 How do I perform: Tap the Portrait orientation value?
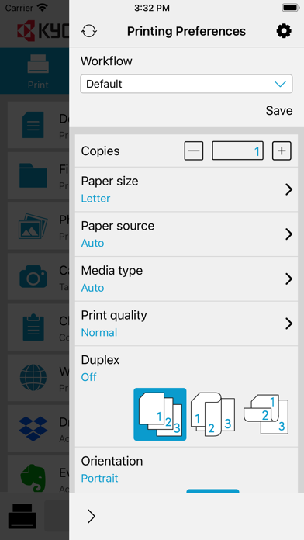coord(99,479)
